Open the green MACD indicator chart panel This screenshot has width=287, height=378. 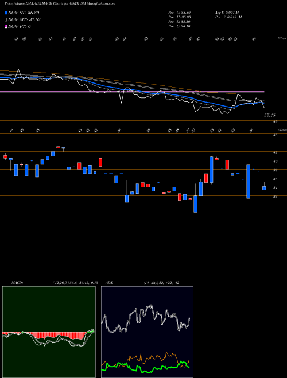click(x=49, y=332)
